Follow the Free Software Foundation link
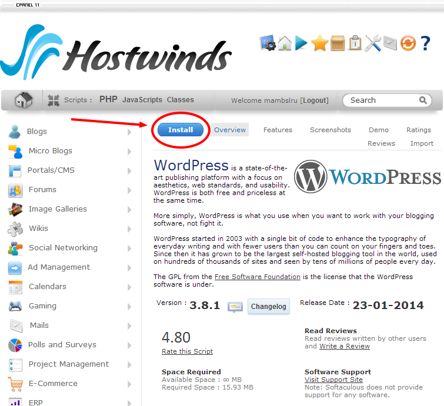The height and width of the screenshot is (406, 444). (x=258, y=277)
